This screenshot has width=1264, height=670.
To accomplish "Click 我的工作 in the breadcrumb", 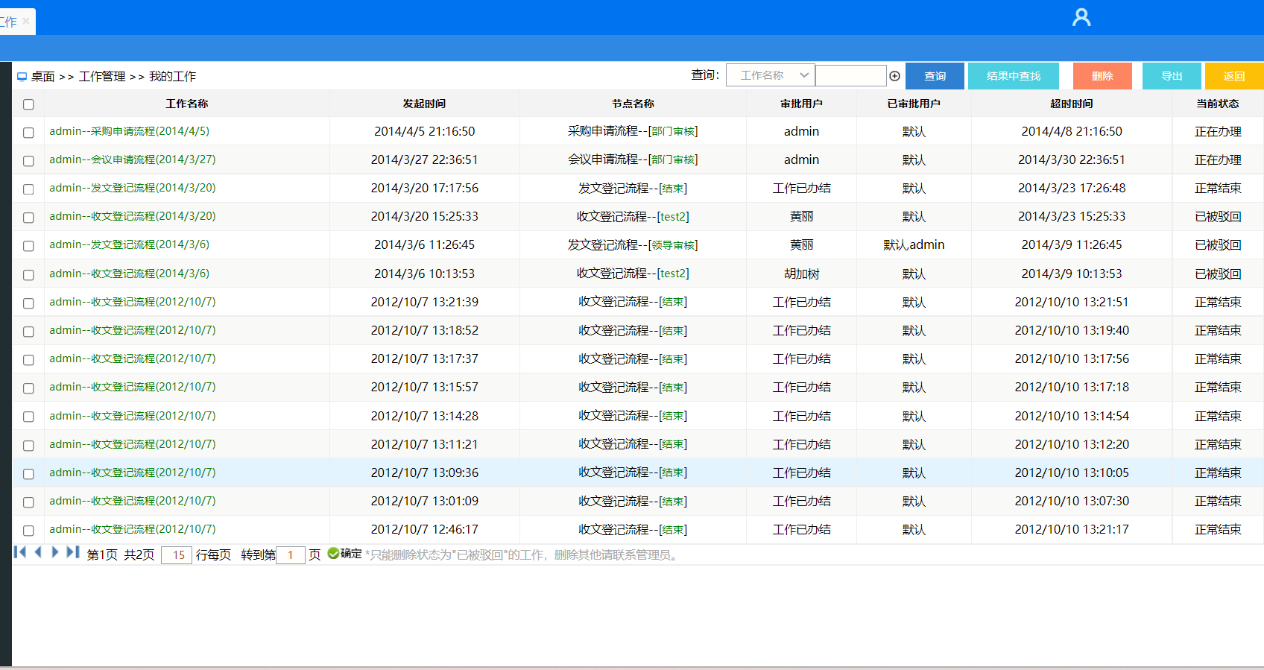I will tap(172, 76).
